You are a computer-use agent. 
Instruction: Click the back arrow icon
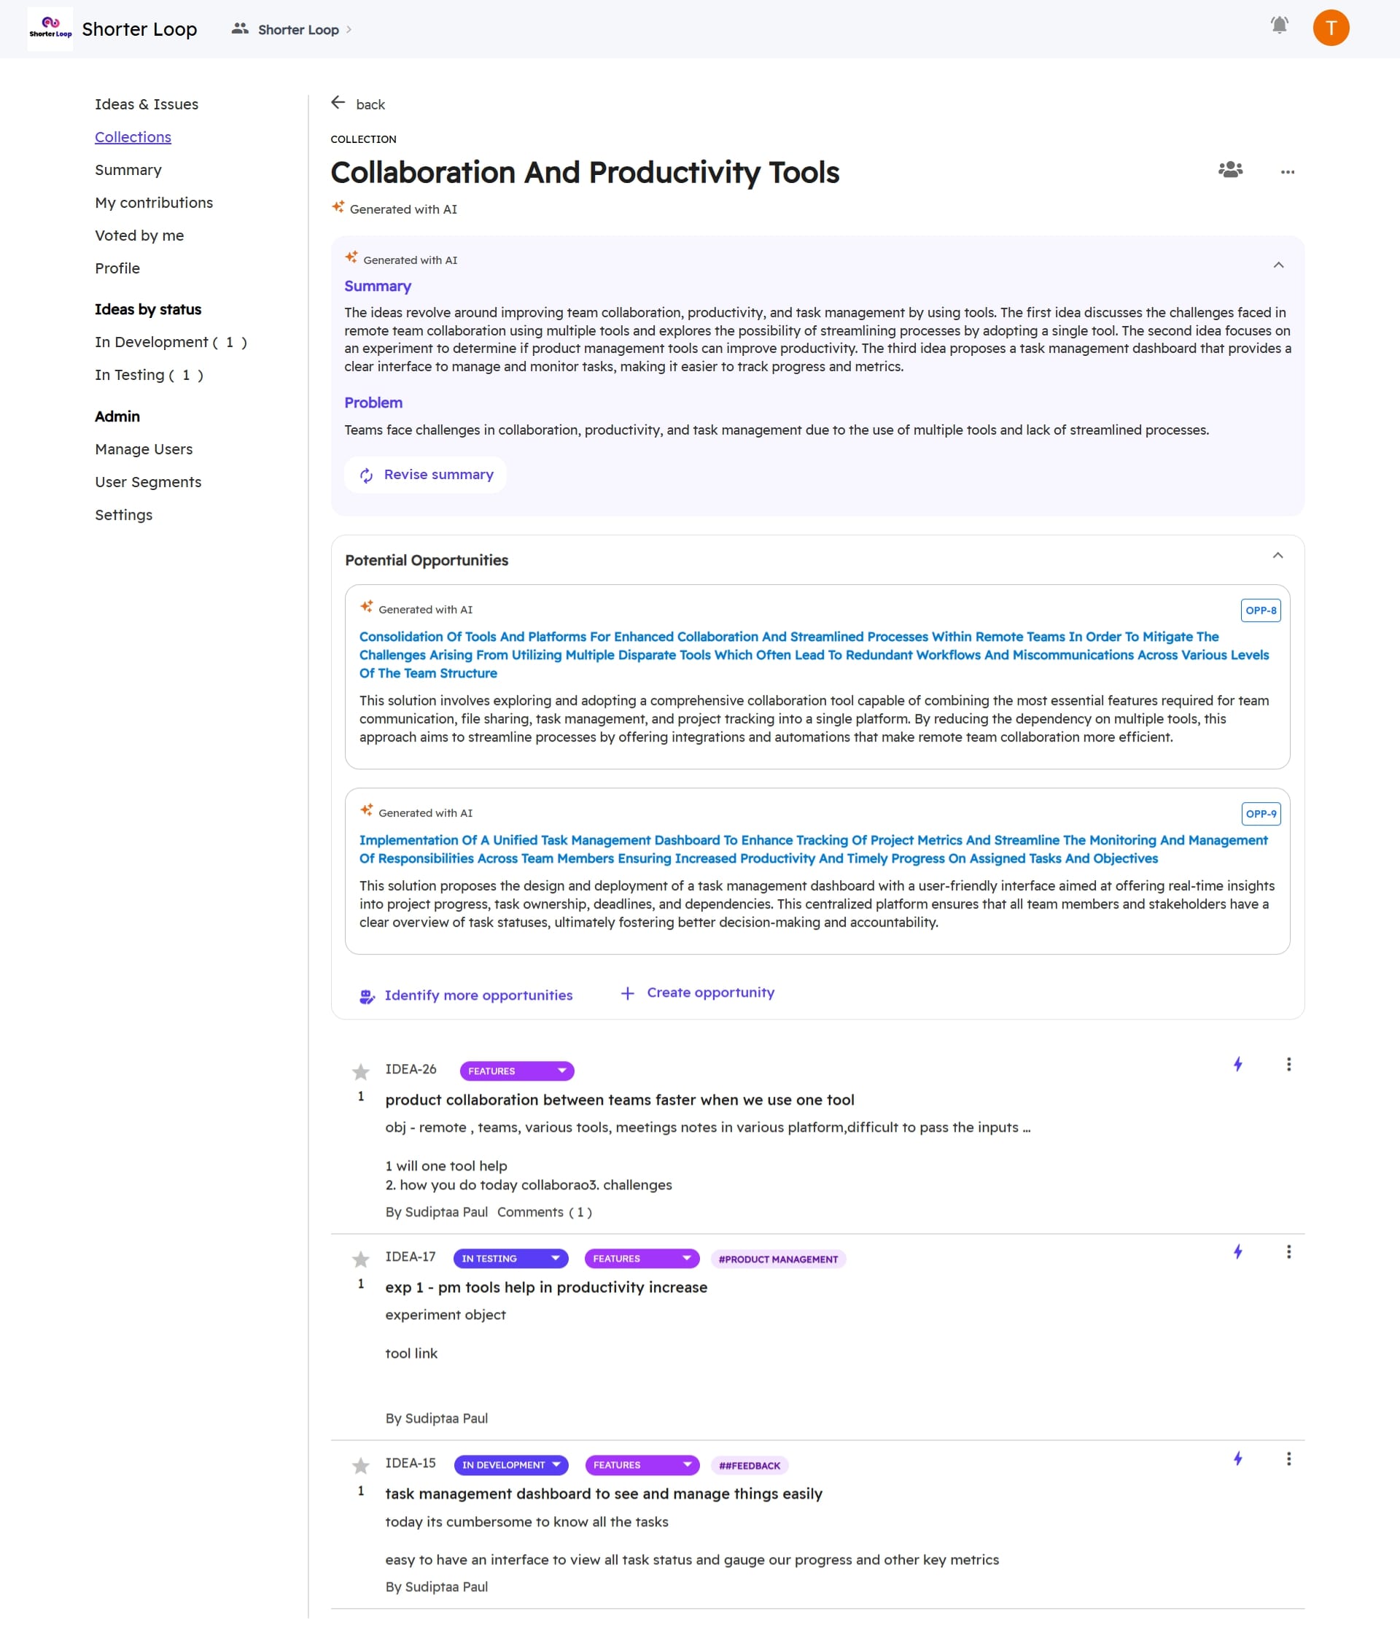click(338, 103)
